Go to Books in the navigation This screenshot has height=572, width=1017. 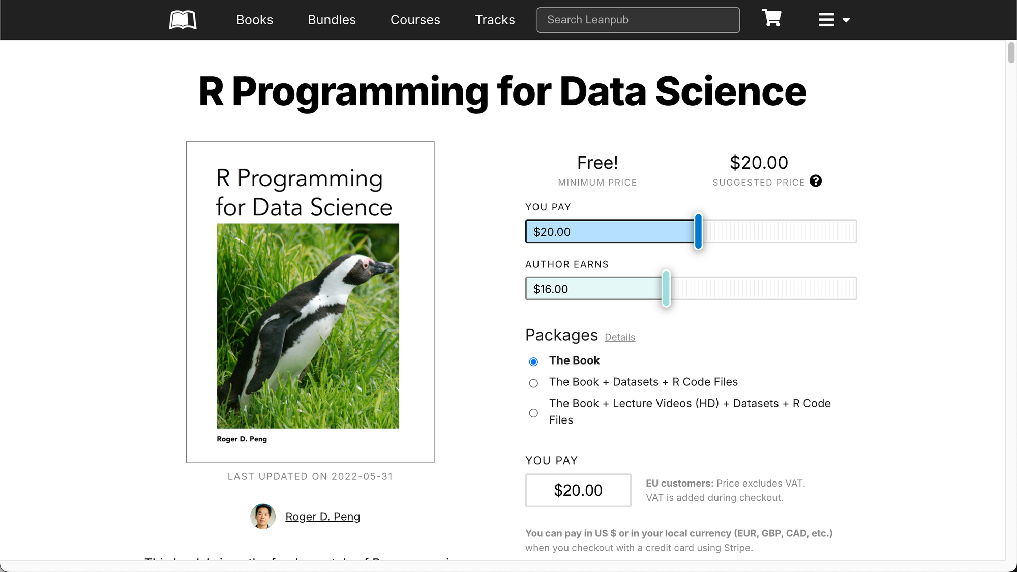tap(255, 20)
